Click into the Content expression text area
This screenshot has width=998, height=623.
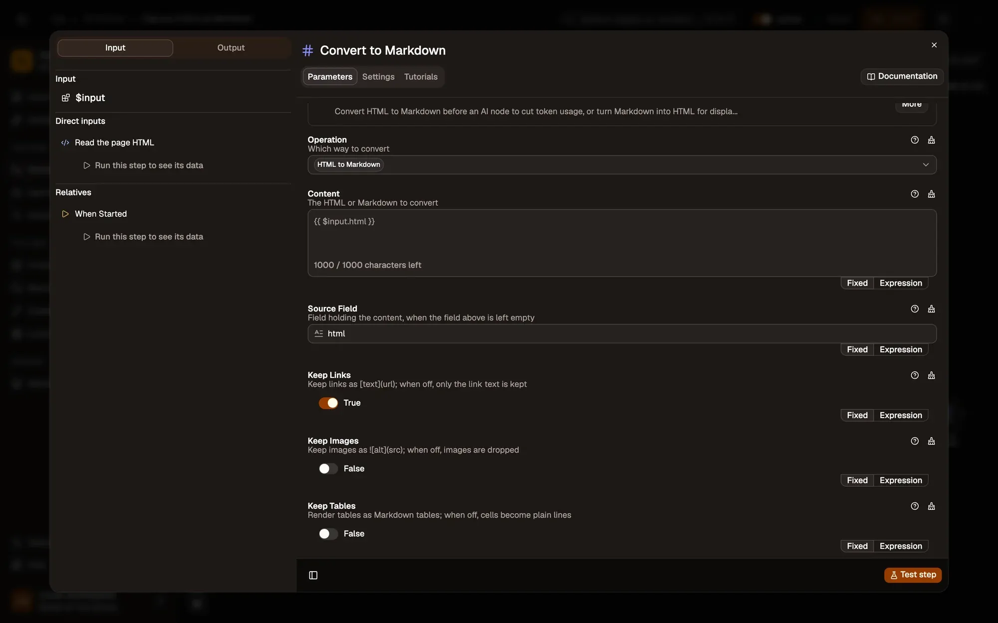(x=622, y=243)
